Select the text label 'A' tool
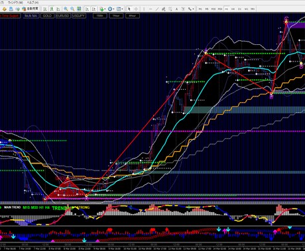The height and width of the screenshot is (251, 305). 176,9
